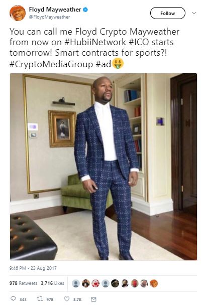
Task: Click the first grey default liker avatar
Action: pos(76,283)
